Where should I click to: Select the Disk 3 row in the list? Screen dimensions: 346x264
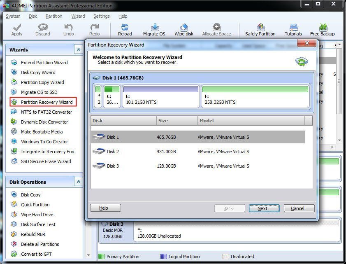coord(198,166)
